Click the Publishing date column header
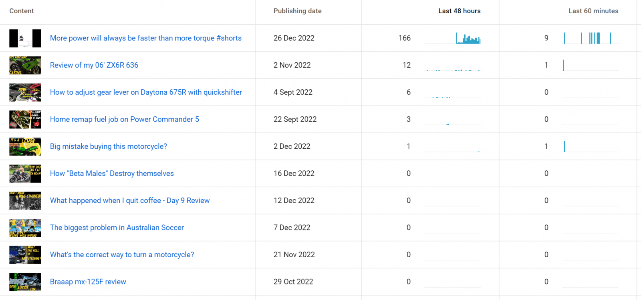Image resolution: width=641 pixels, height=300 pixels. pyautogui.click(x=297, y=11)
